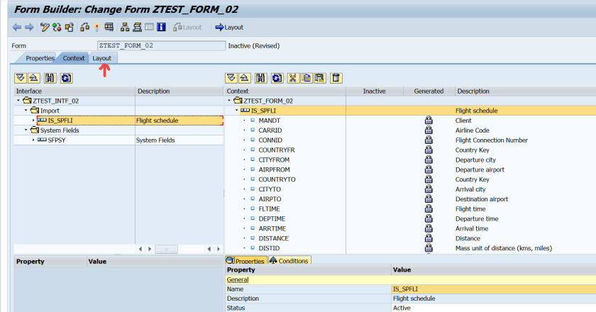596x312 pixels.
Task: Collapse all nodes in Interface panel
Action: (34, 78)
